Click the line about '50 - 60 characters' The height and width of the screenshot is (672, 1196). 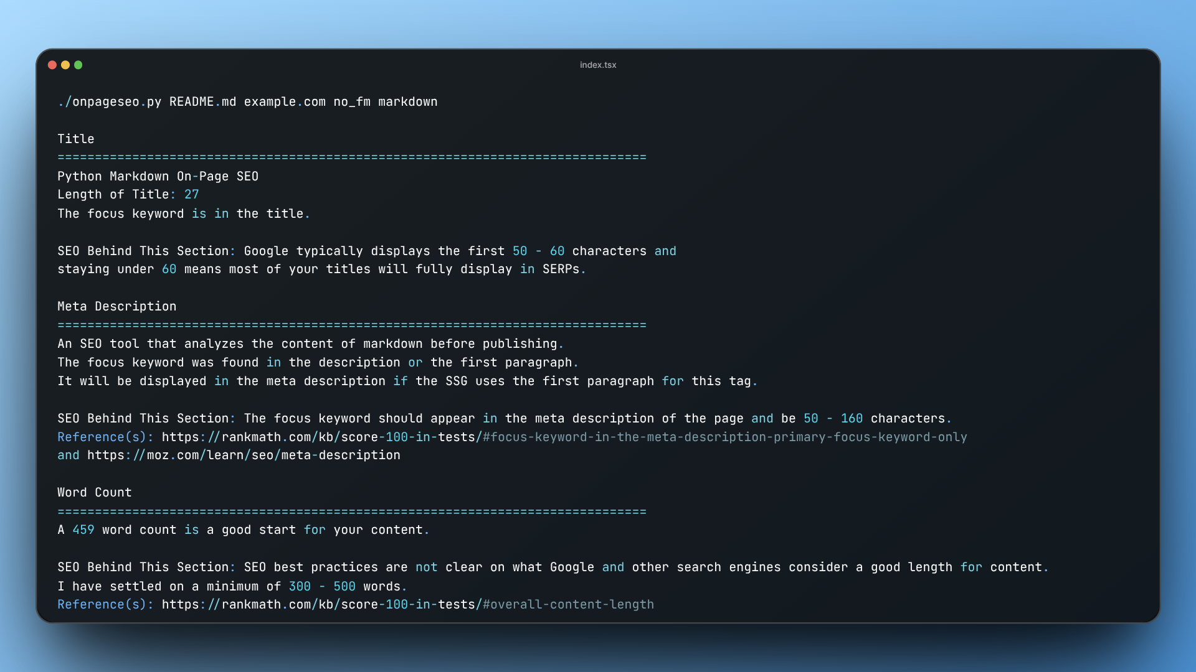[367, 251]
